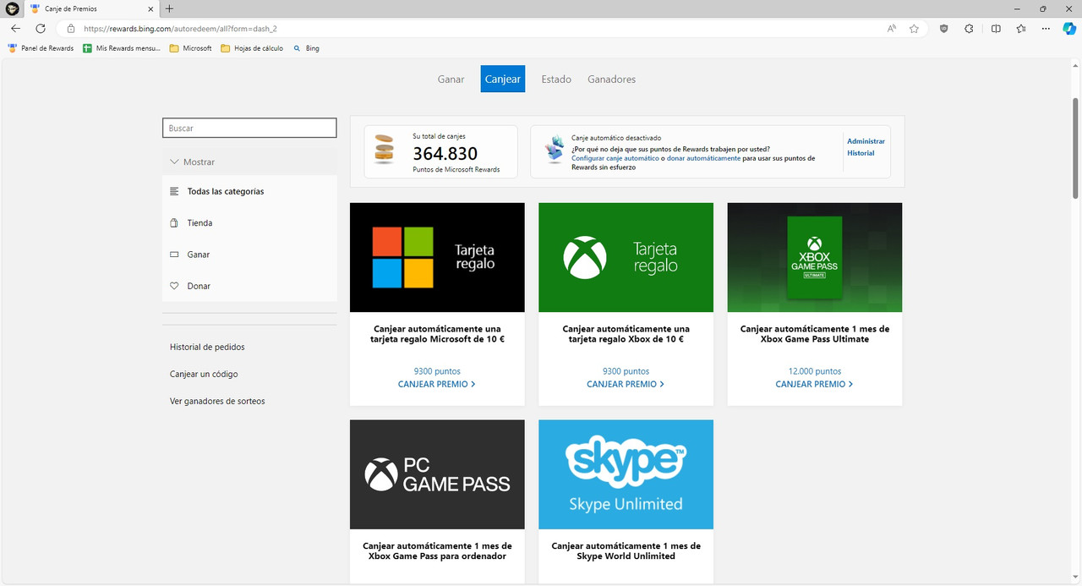Click the 12.000 puntos price
Image resolution: width=1082 pixels, height=586 pixels.
coord(815,371)
